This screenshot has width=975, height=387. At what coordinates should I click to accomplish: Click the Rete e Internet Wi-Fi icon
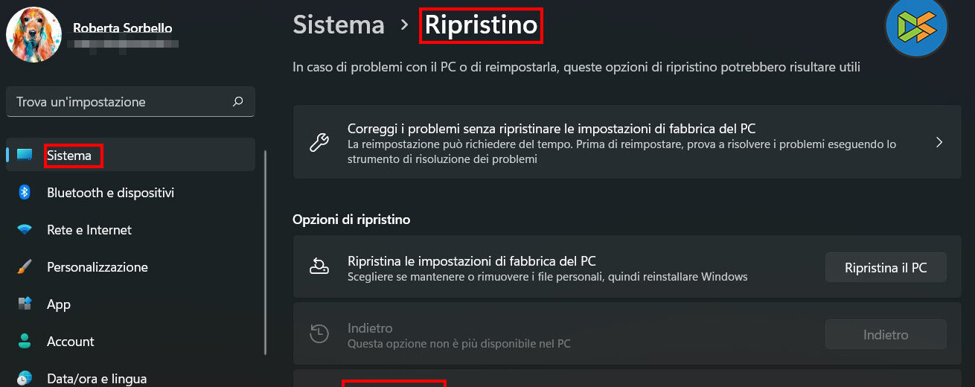[25, 230]
